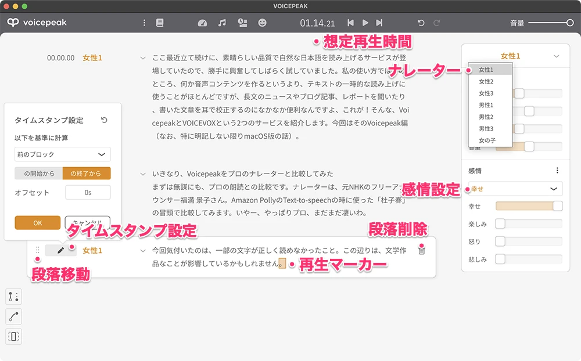Screen dimensions: 581x361
Task: Expand the chevron beside the first paragraph
Action: (x=143, y=58)
